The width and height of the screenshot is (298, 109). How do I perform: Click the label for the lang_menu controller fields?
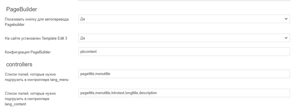(x=37, y=77)
